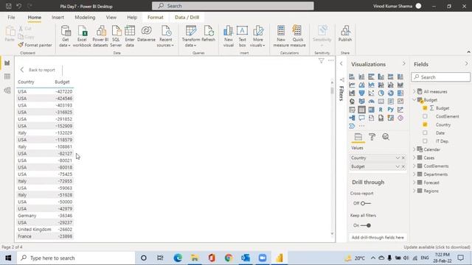Publish the report
Viewport: 472px width, 265px height.
[345, 34]
